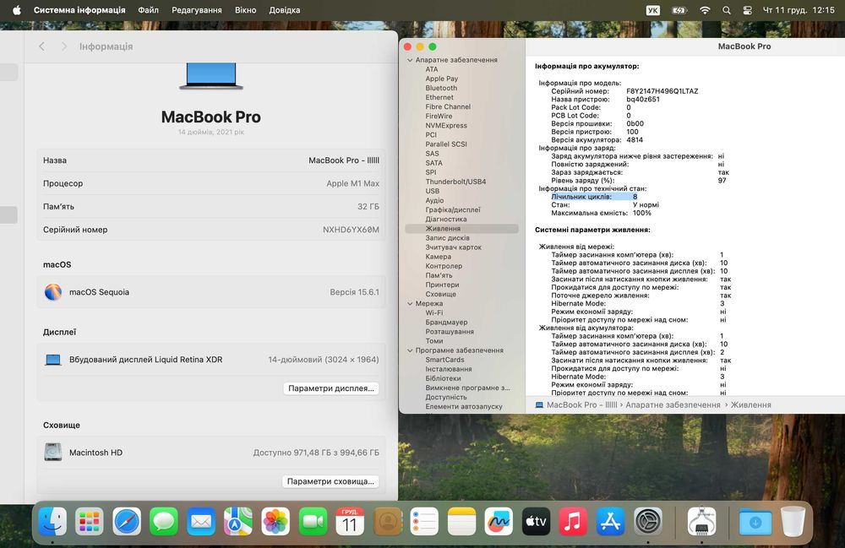
Task: Select Apple Pay in hardware list
Action: (441, 79)
